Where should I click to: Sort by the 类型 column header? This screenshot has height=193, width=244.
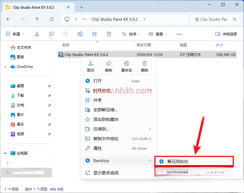[183, 45]
